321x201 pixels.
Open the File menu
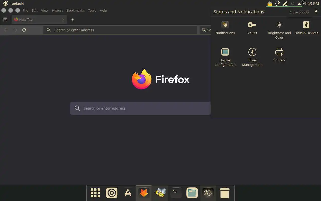(x=25, y=10)
